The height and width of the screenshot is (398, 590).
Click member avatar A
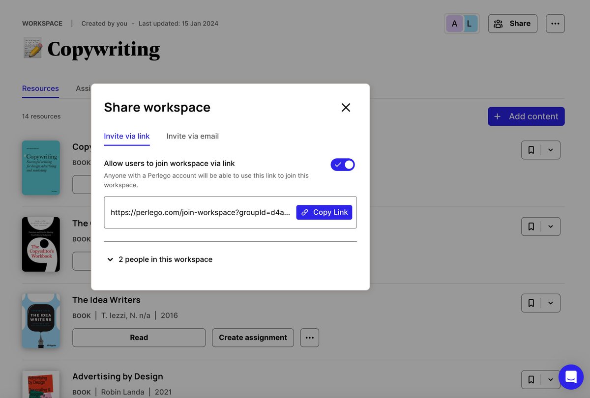click(x=454, y=24)
